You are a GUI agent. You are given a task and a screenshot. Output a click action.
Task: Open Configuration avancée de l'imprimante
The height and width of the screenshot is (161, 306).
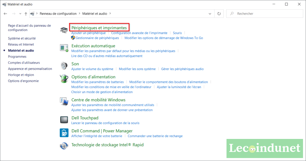click(139, 33)
